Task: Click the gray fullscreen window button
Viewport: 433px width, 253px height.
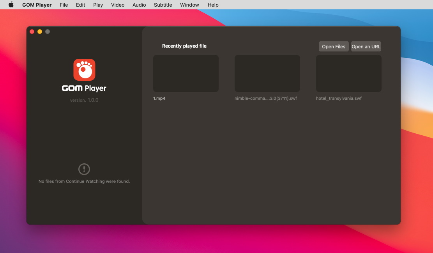Action: click(x=48, y=32)
